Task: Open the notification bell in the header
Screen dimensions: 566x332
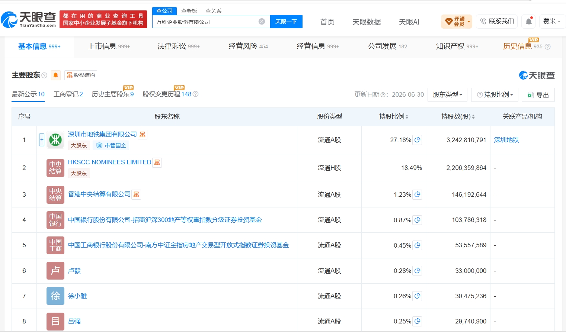Action: [x=528, y=22]
